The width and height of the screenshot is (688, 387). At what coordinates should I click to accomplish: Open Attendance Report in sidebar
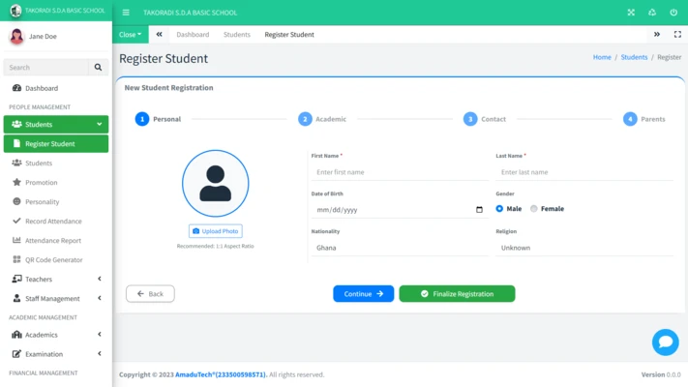[x=56, y=240]
